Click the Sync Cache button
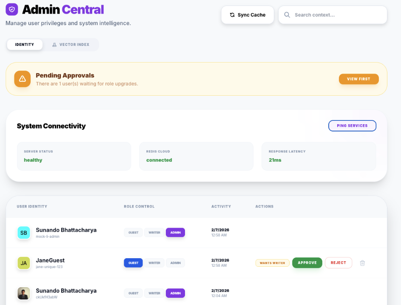This screenshot has width=401, height=305. [247, 14]
